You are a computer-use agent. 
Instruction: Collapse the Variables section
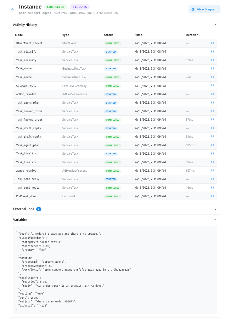(x=215, y=220)
